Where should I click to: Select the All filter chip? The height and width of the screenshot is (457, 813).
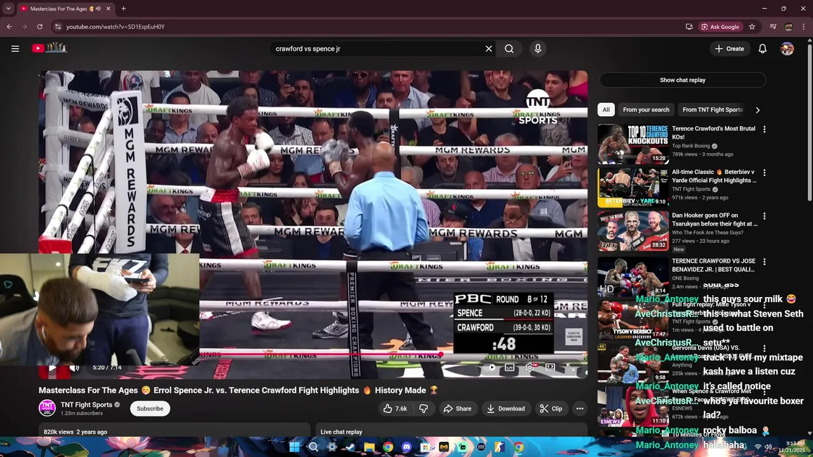pos(606,110)
